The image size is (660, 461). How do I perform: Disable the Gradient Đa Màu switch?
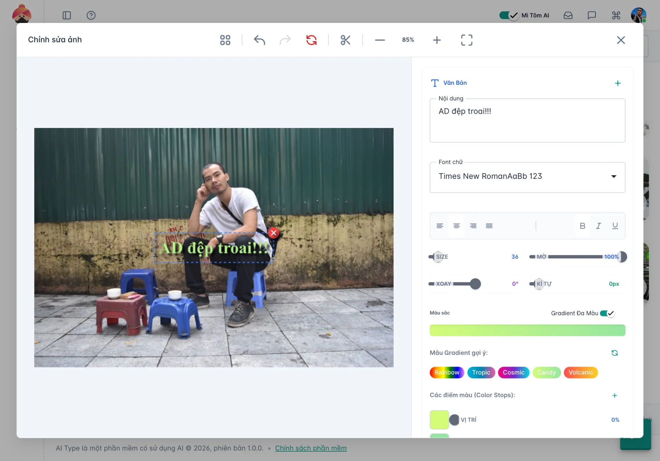click(607, 313)
